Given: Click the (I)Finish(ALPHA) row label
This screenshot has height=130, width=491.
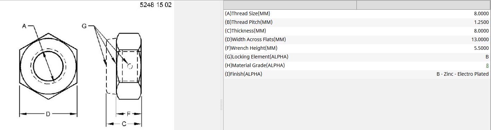Looking at the screenshot, I should pos(243,74).
